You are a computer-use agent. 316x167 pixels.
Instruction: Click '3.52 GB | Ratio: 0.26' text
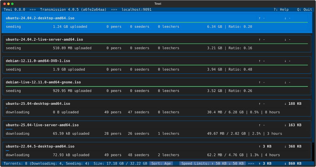(x=229, y=91)
